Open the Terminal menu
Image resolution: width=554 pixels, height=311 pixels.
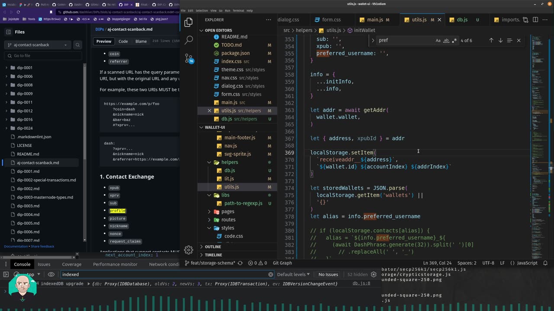point(238,10)
